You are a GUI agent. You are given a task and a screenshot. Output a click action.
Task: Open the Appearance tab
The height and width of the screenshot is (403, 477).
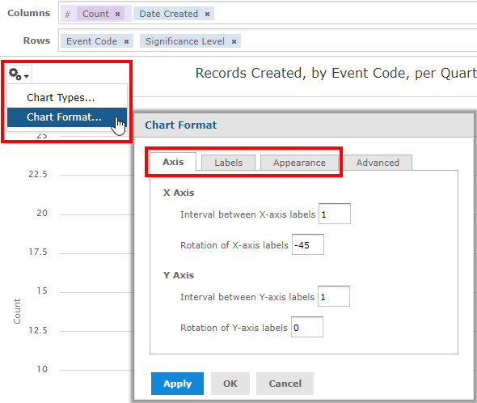(x=299, y=163)
